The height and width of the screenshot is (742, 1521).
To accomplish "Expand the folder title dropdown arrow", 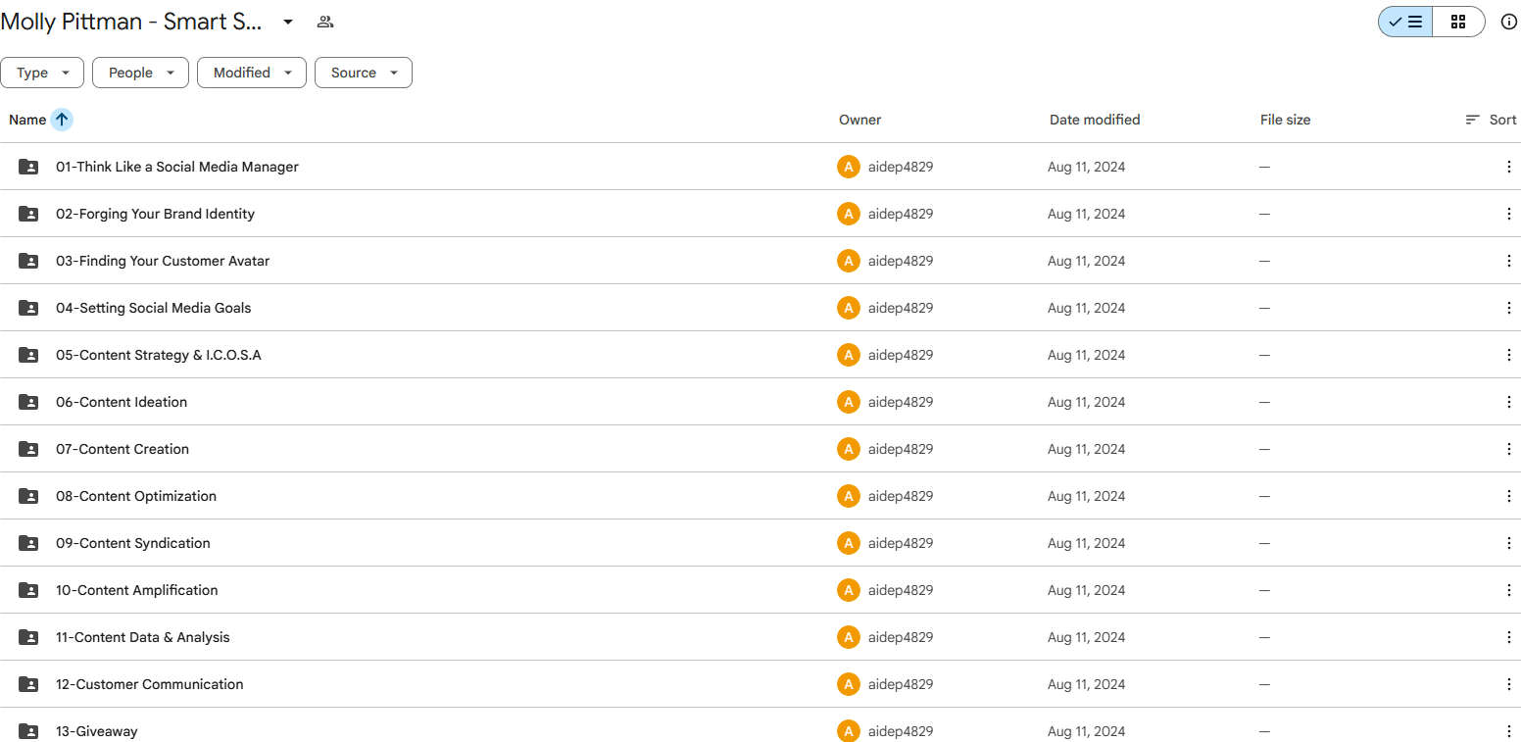I will coord(288,22).
